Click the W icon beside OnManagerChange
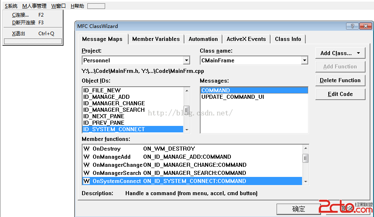Screen dimensions: 374x217 [x=87, y=165]
